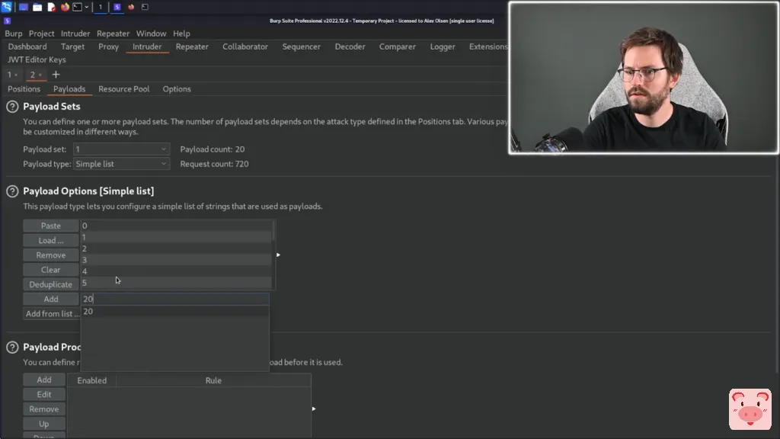Open the terminal emulator launcher icon

78,7
